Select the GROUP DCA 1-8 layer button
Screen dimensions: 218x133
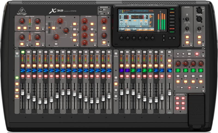tap(116, 78)
